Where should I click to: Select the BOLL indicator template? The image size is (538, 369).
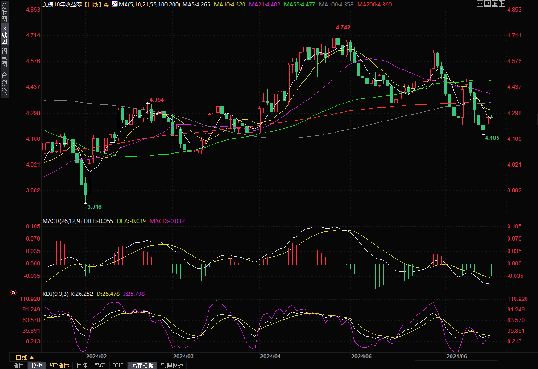(118, 365)
